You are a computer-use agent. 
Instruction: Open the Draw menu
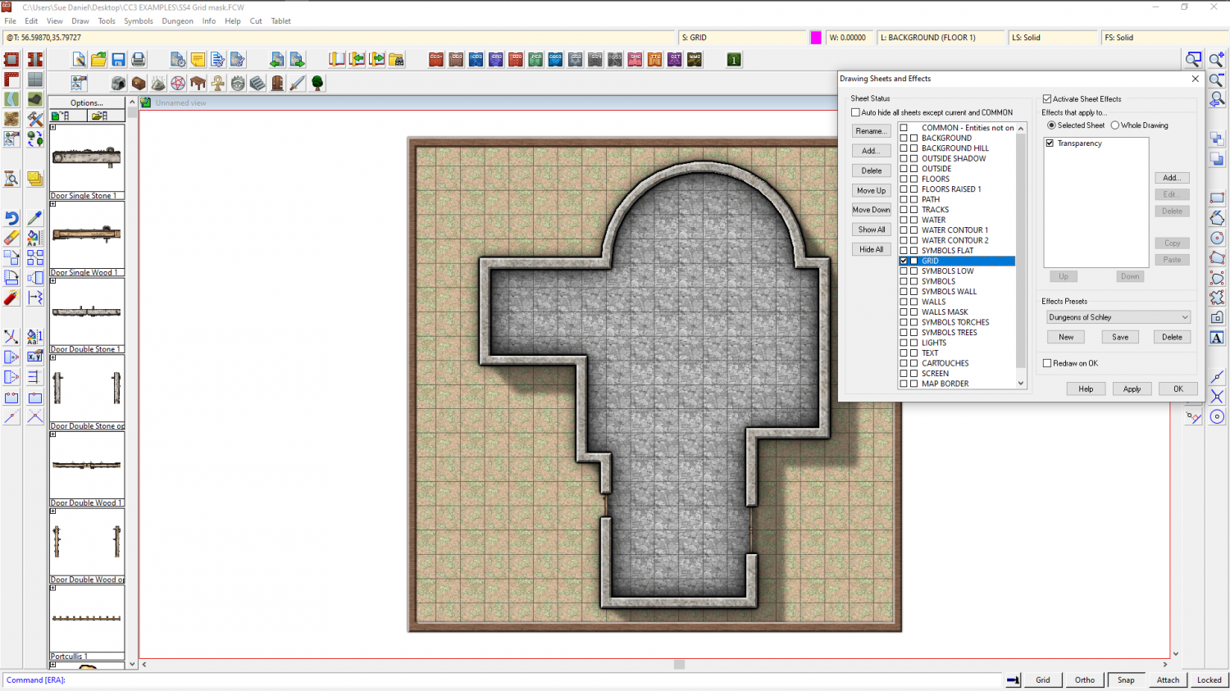[80, 21]
